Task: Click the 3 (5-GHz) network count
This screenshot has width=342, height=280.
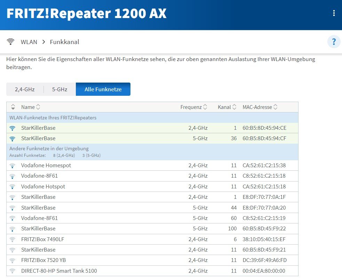Action: tap(92, 155)
